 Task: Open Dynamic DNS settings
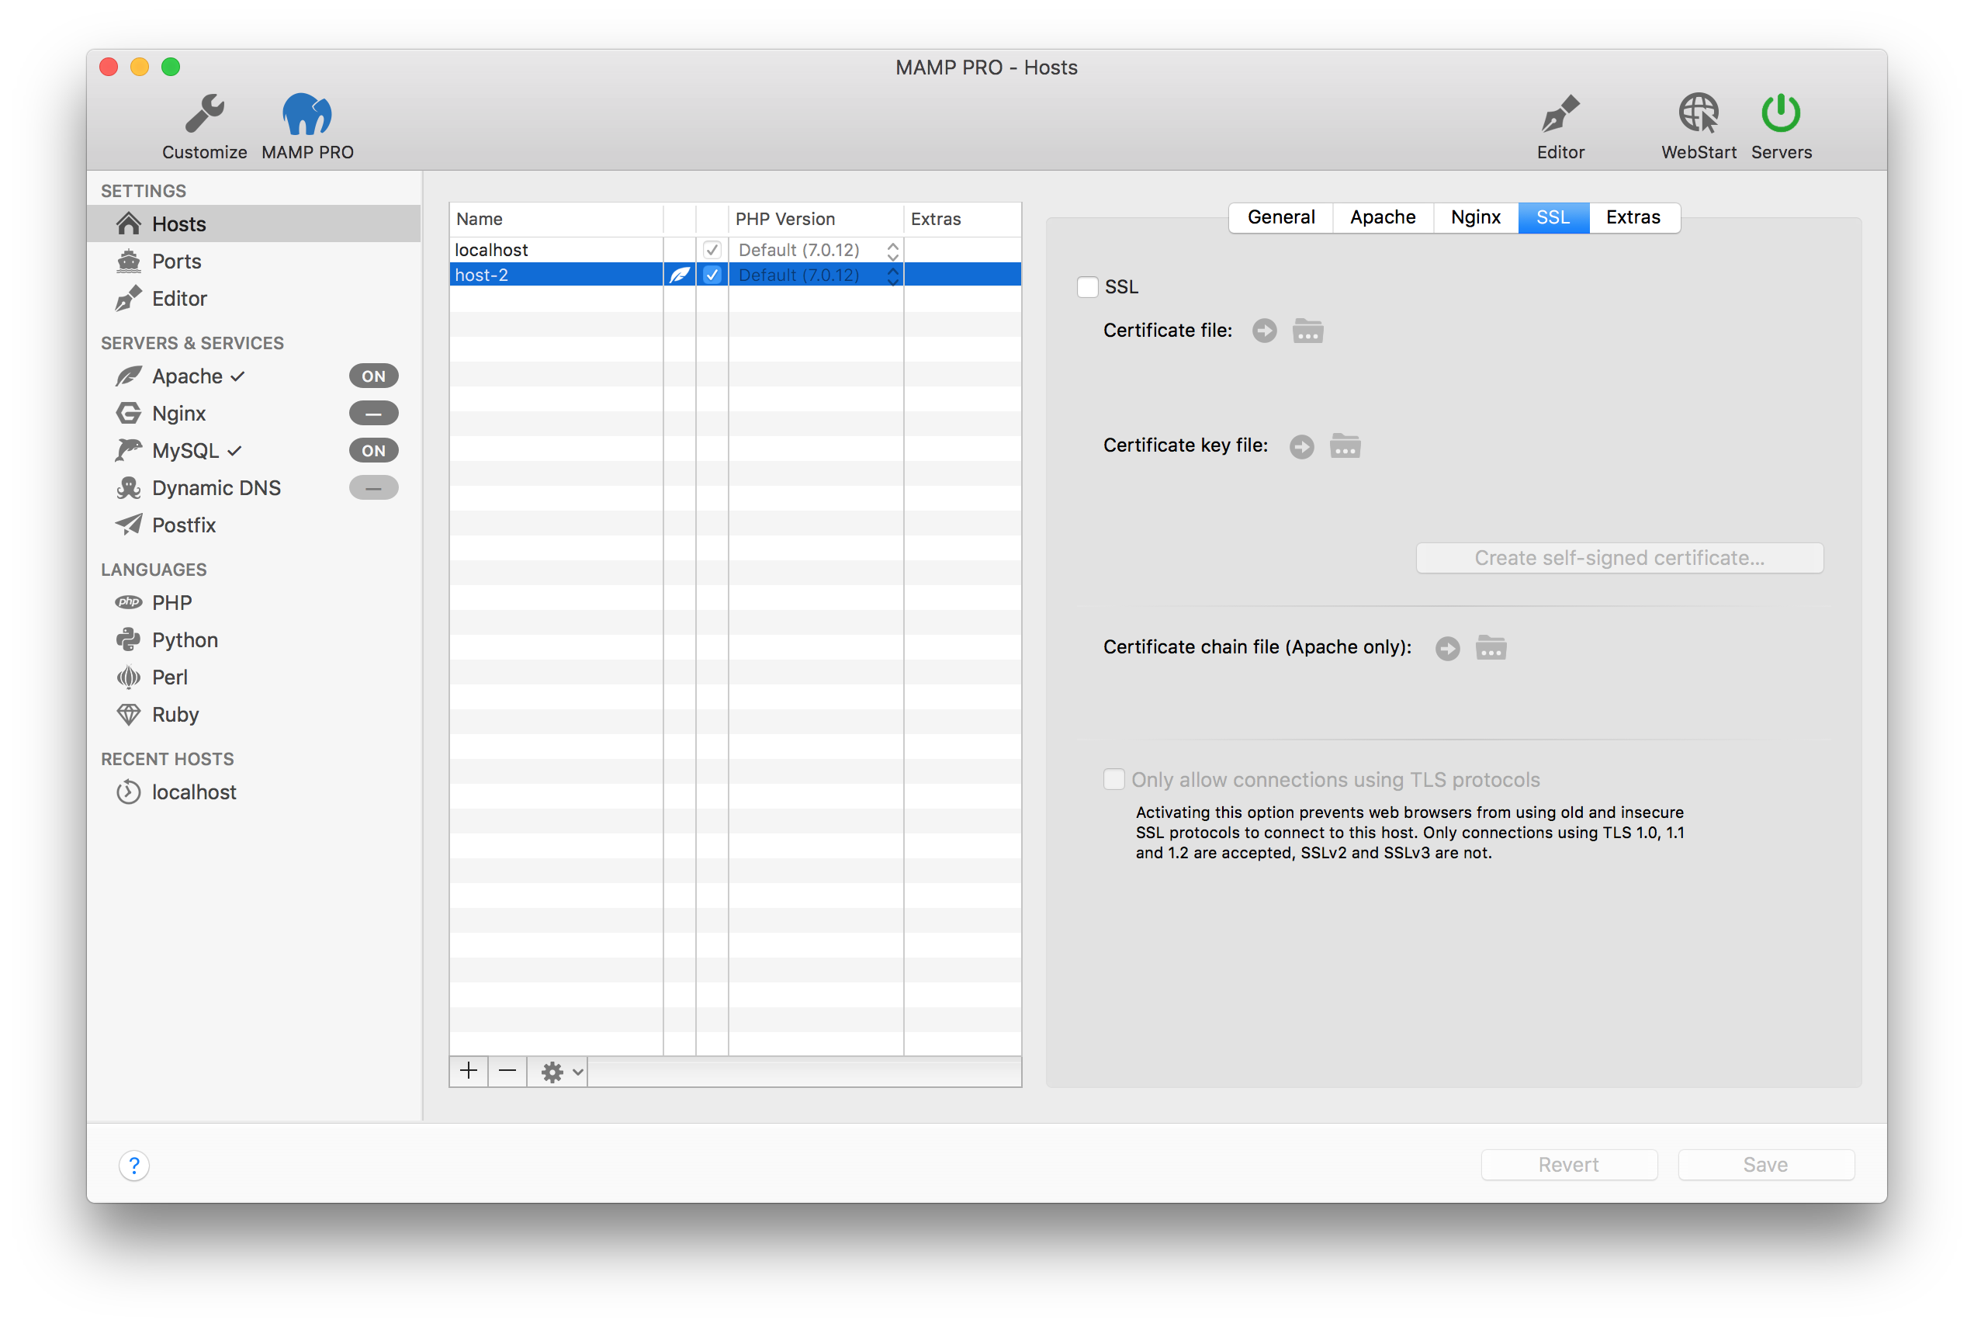(216, 487)
